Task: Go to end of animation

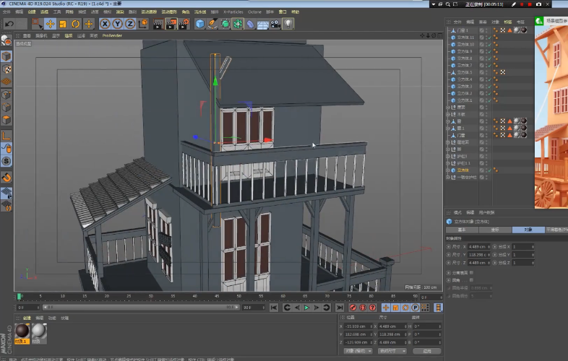Action: click(340, 308)
